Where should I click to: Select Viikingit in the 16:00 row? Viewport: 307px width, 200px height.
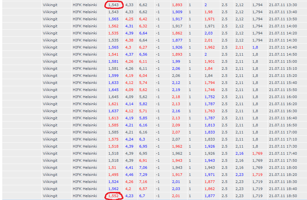click(50, 97)
